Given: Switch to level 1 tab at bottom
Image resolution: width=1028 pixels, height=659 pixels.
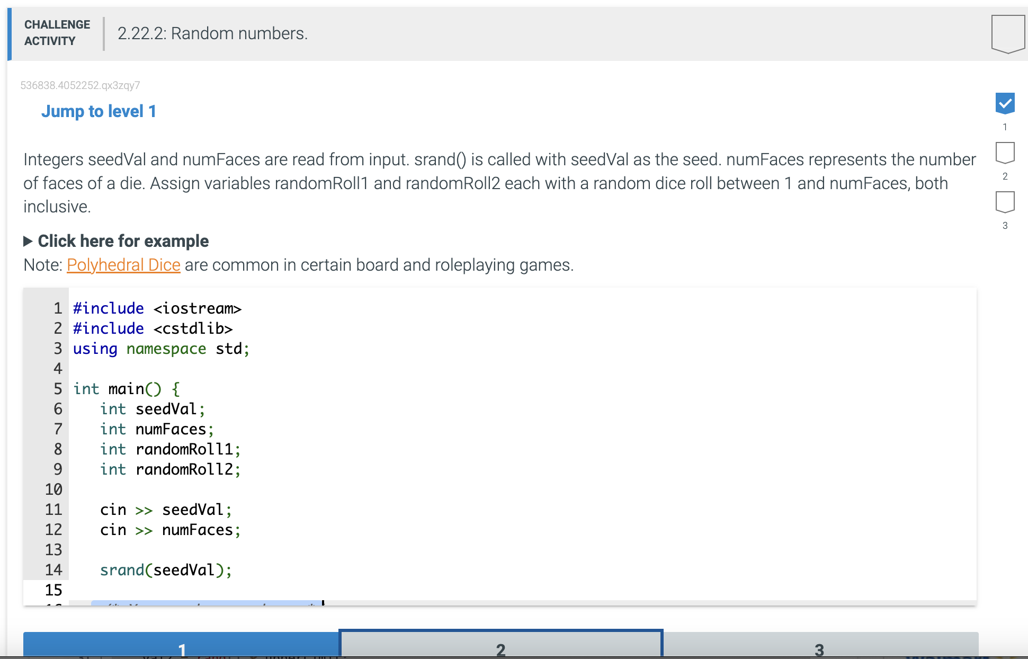Looking at the screenshot, I should pos(181,646).
